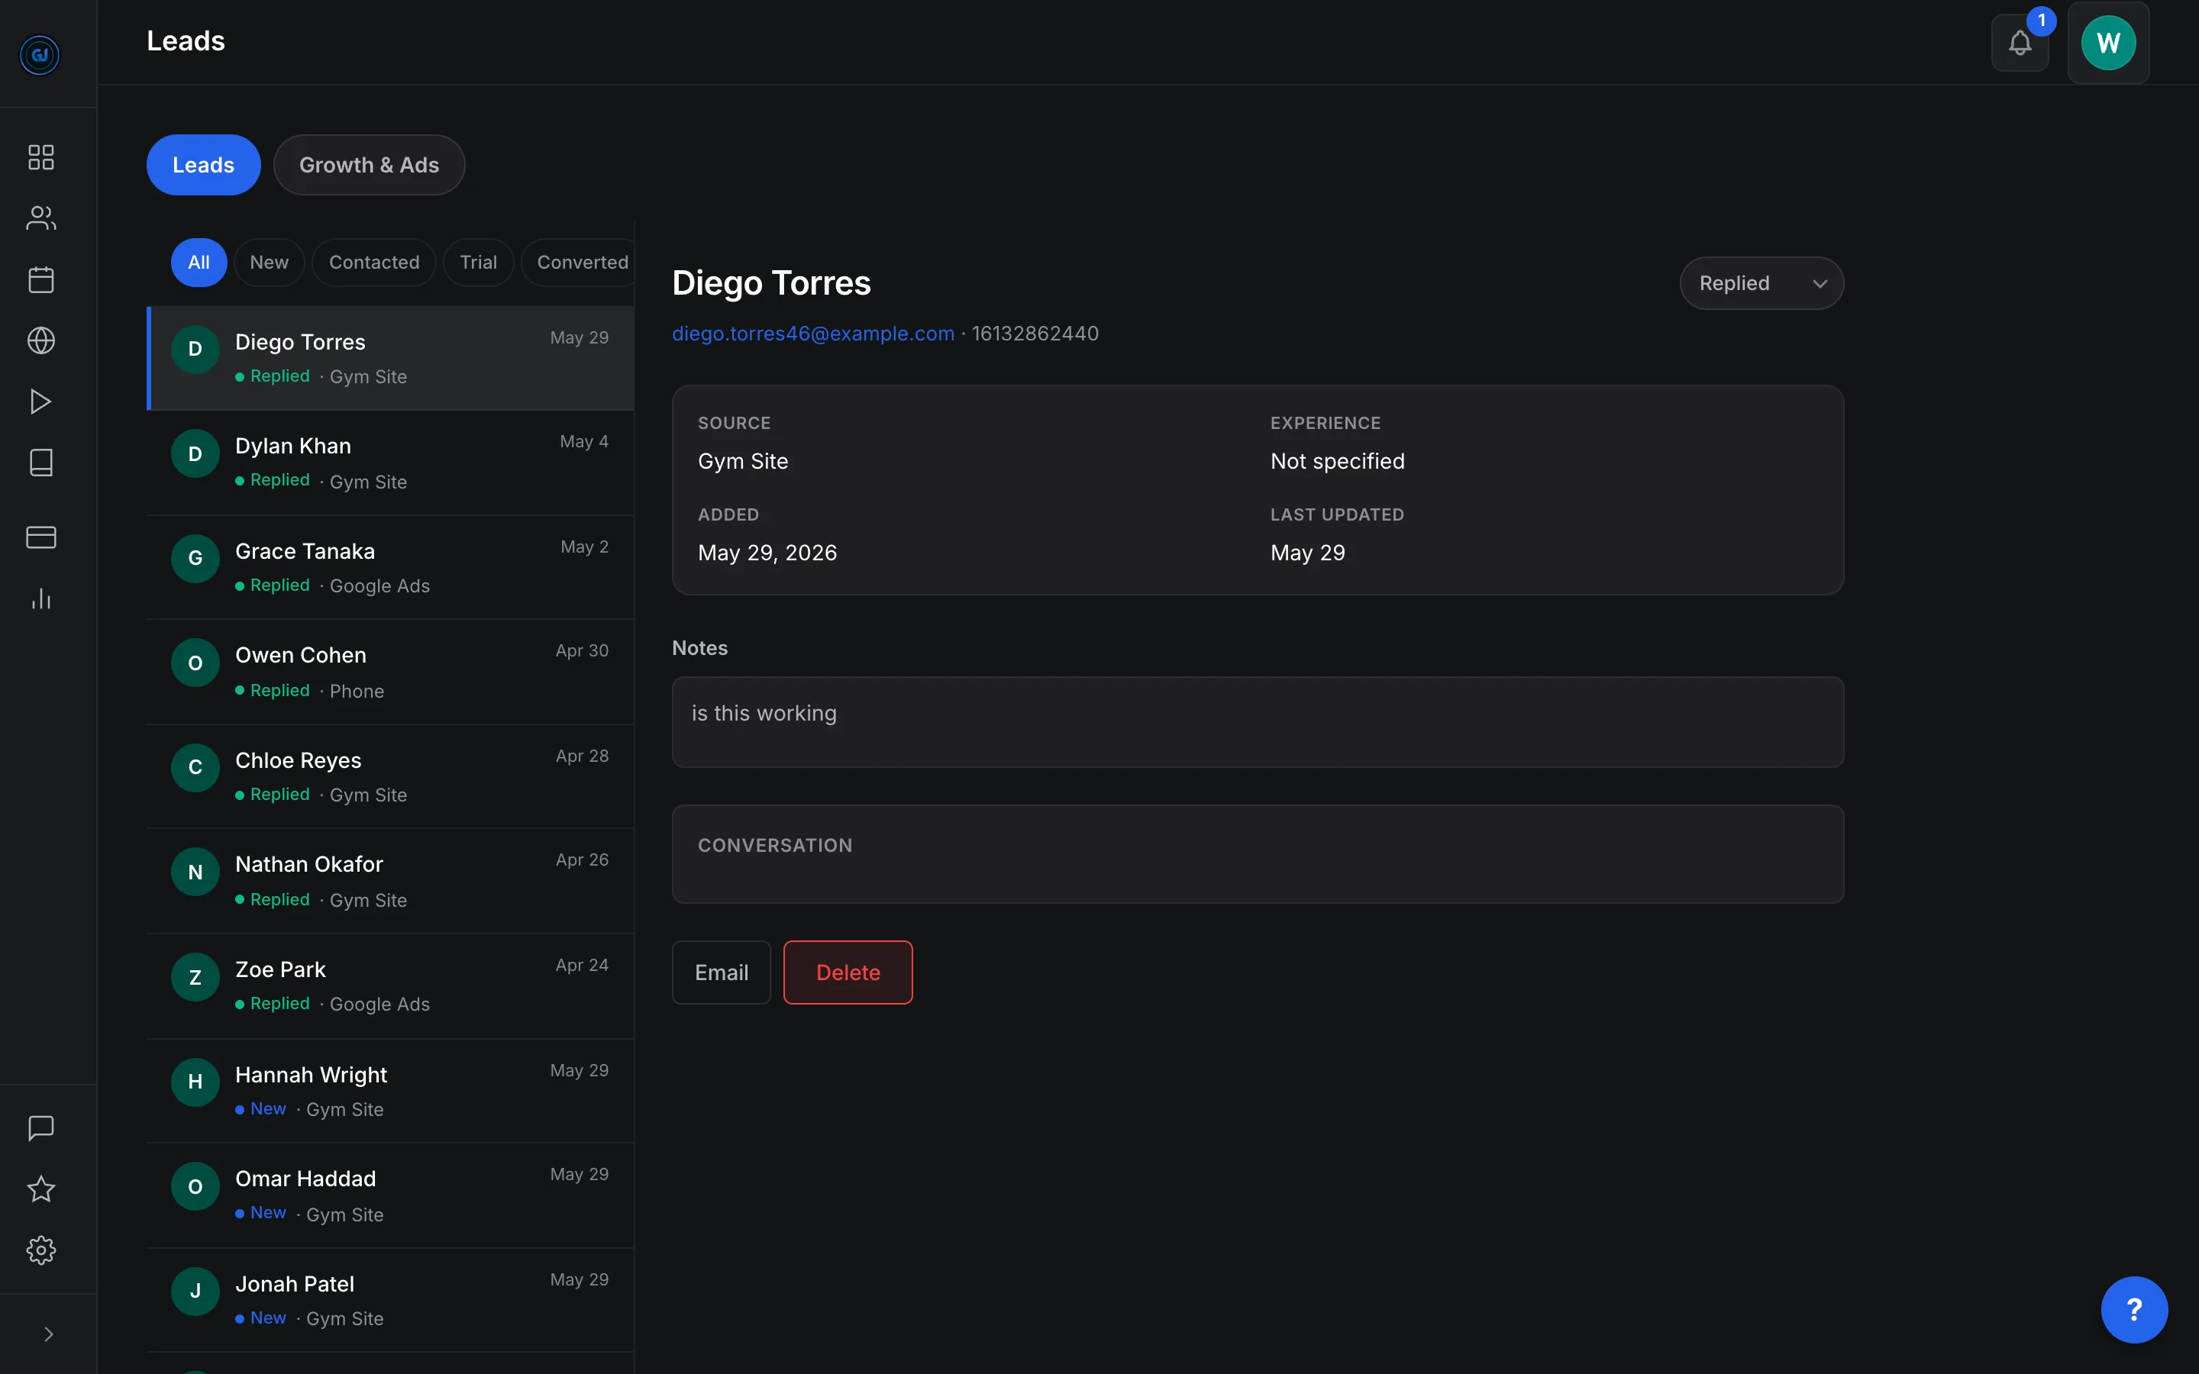Image resolution: width=2199 pixels, height=1374 pixels.
Task: Select the Owen Cohen lead row
Action: coord(391,672)
